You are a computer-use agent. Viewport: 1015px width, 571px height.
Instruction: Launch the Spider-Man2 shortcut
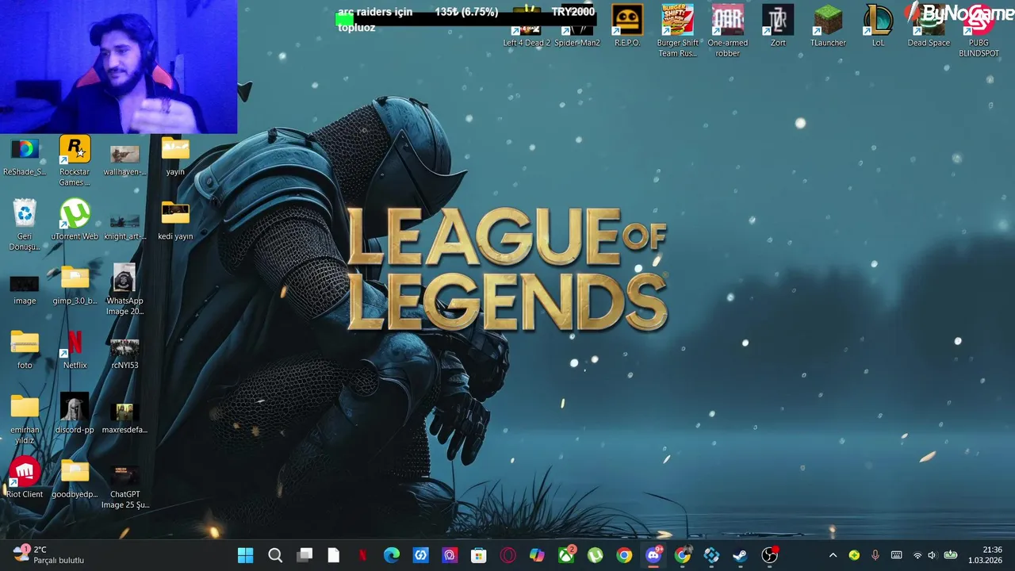(577, 26)
